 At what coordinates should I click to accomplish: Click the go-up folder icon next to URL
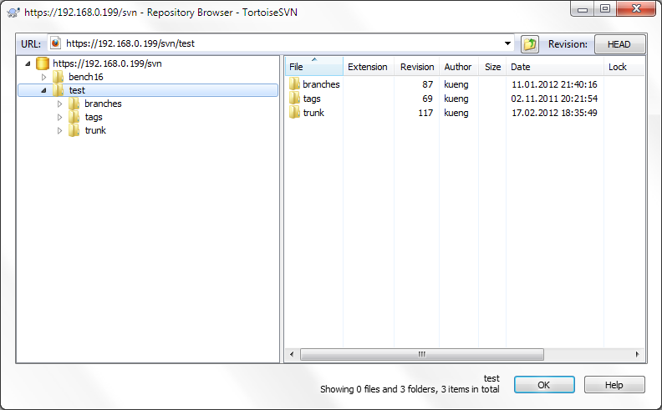tap(529, 44)
